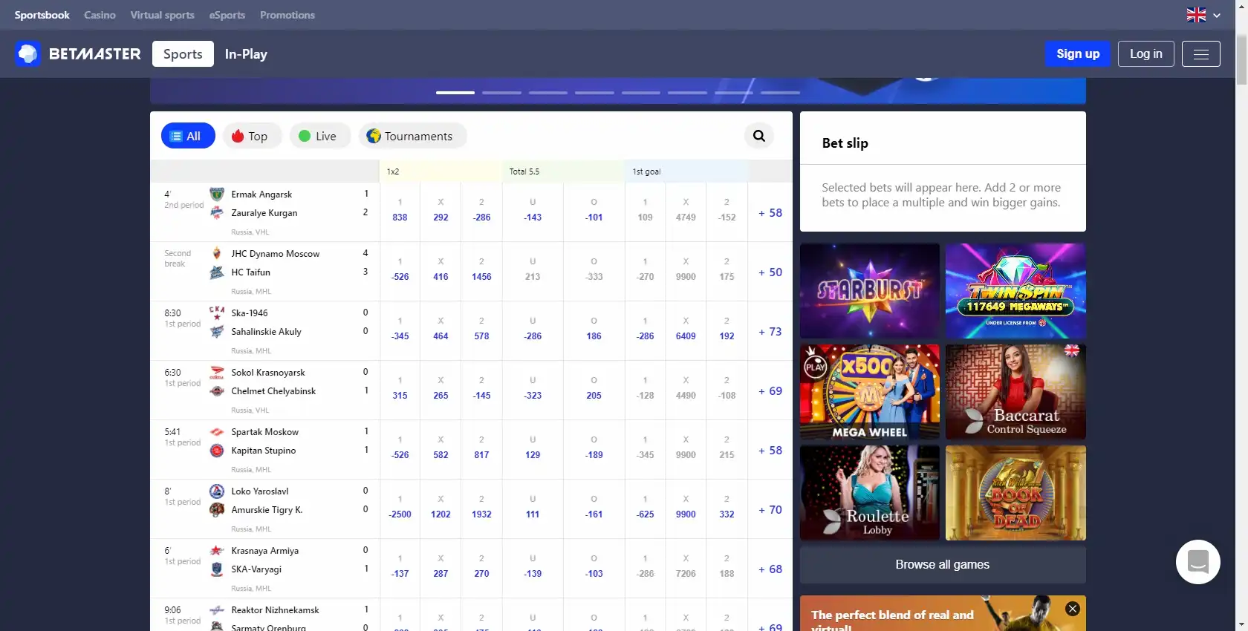Click Ermak Angarsk team logo

tap(217, 194)
